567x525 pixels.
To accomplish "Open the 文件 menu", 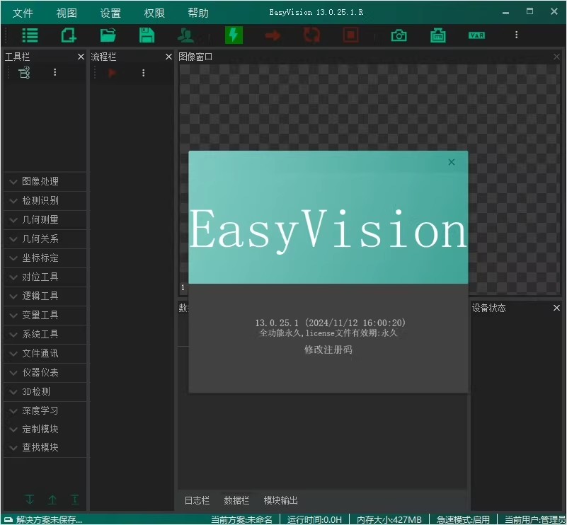I will pyautogui.click(x=23, y=13).
